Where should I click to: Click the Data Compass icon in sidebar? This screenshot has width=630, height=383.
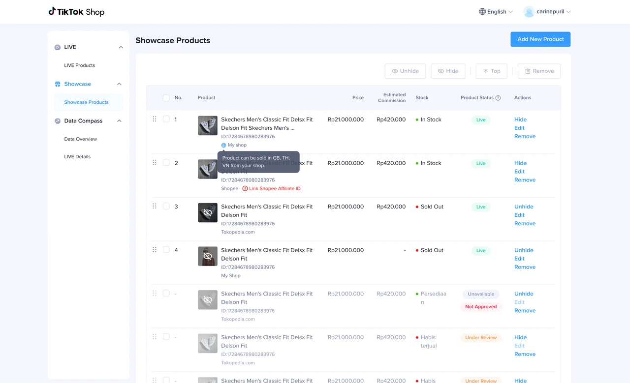click(x=58, y=121)
